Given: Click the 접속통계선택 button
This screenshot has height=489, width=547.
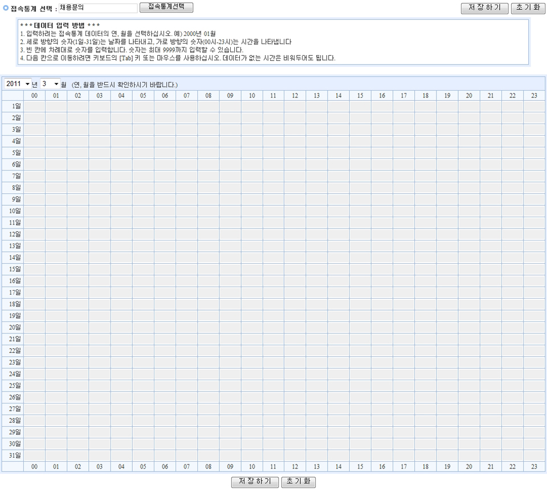Looking at the screenshot, I should tap(166, 7).
